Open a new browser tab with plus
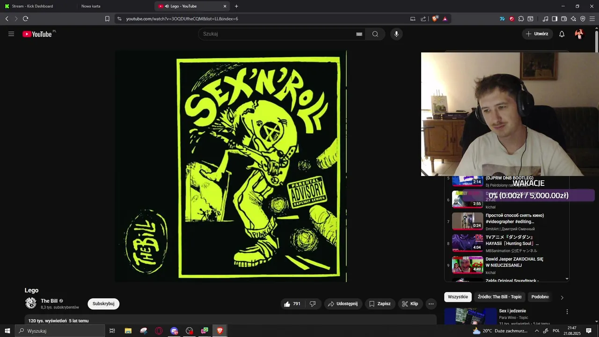This screenshot has height=337, width=599. point(236,6)
